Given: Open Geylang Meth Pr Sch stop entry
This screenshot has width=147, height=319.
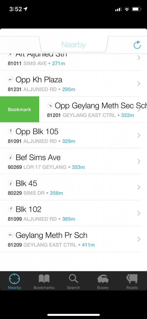Looking at the screenshot, I should 71,239.
